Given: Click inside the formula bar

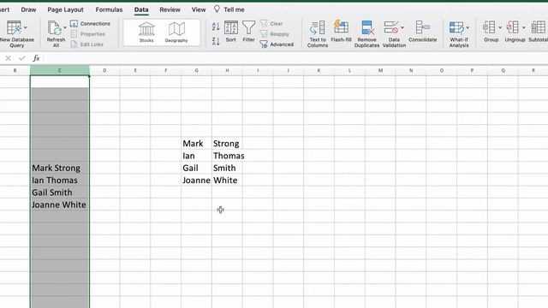Looking at the screenshot, I should (x=295, y=58).
